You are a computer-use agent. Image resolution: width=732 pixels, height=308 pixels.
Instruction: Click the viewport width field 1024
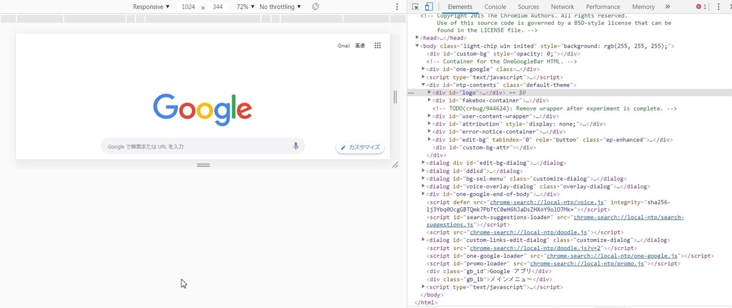(188, 7)
